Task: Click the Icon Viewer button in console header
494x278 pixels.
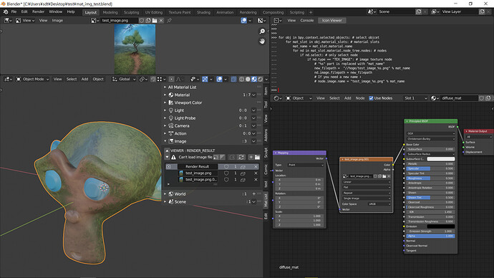Action: 331,20
